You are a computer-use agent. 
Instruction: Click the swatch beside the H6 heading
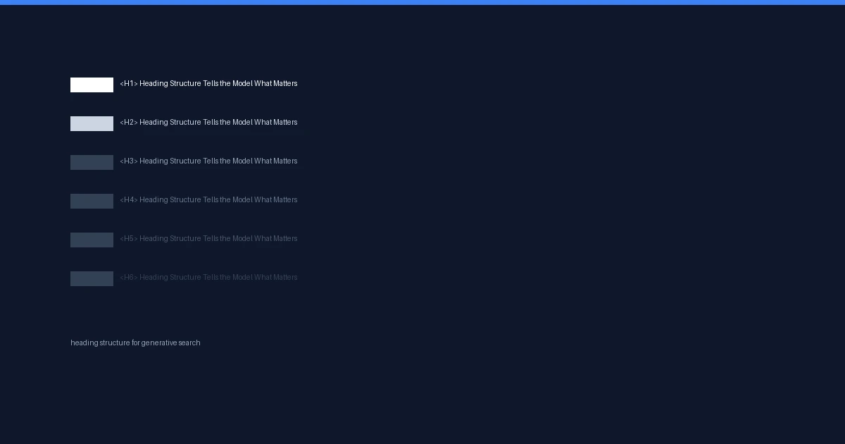(x=92, y=278)
